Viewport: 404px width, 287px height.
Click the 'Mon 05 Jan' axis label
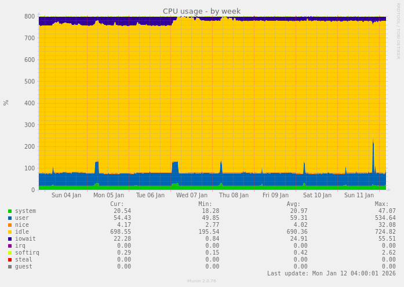coord(108,196)
